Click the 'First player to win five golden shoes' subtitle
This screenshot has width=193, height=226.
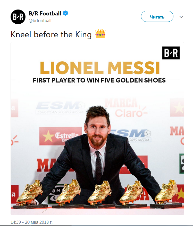pyautogui.click(x=99, y=80)
